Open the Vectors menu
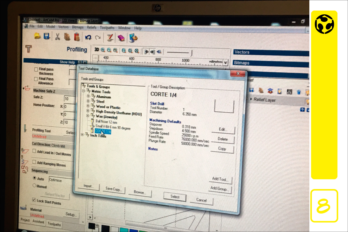This screenshot has width=348, height=232. point(64,27)
